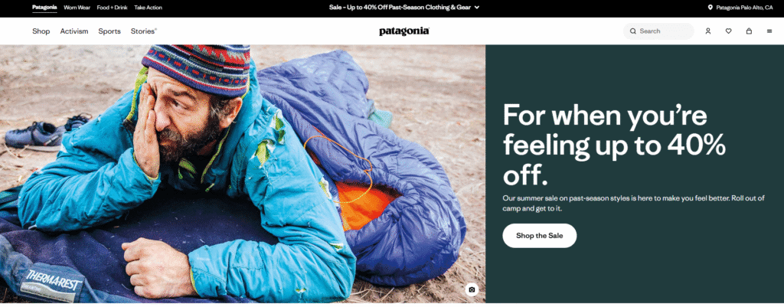This screenshot has width=784, height=307.
Task: Open the shopping bag icon
Action: pyautogui.click(x=749, y=31)
